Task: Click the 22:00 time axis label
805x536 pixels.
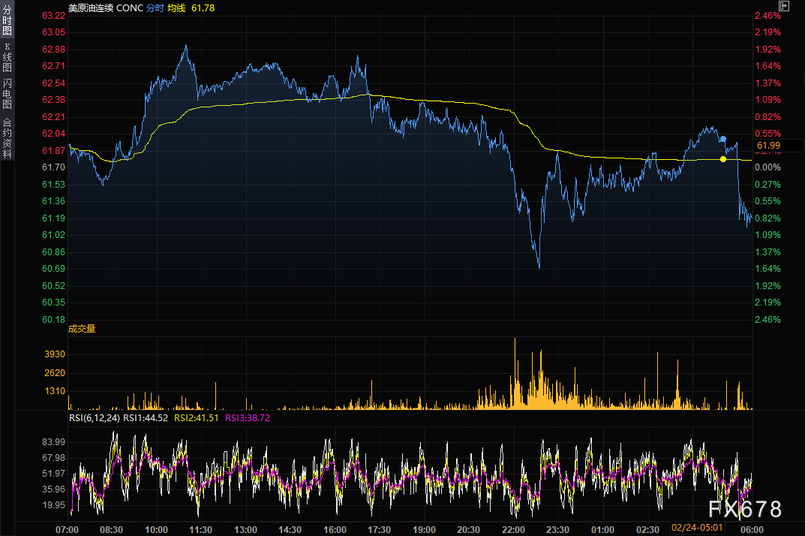Action: click(513, 530)
